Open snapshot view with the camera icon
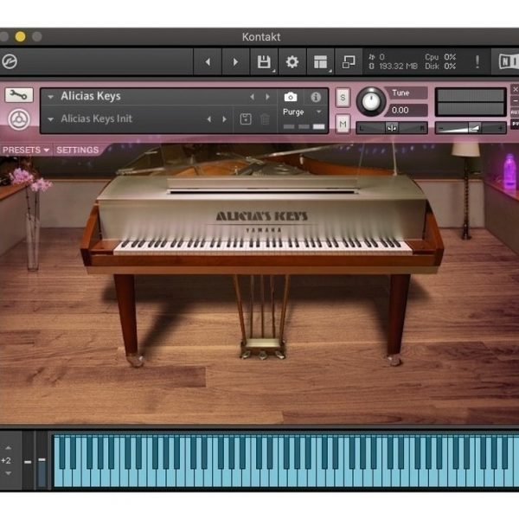 click(x=291, y=97)
